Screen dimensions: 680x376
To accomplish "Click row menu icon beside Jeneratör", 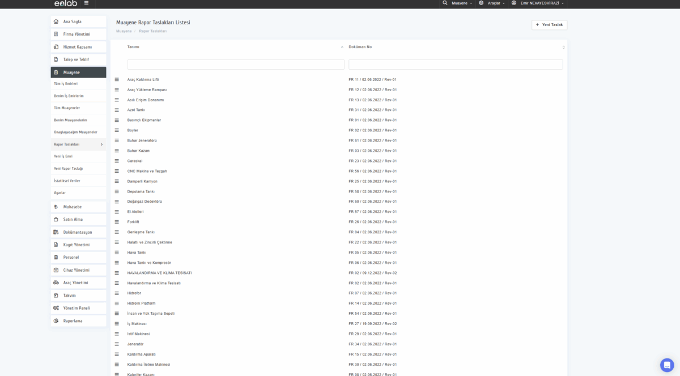I will pos(117,344).
